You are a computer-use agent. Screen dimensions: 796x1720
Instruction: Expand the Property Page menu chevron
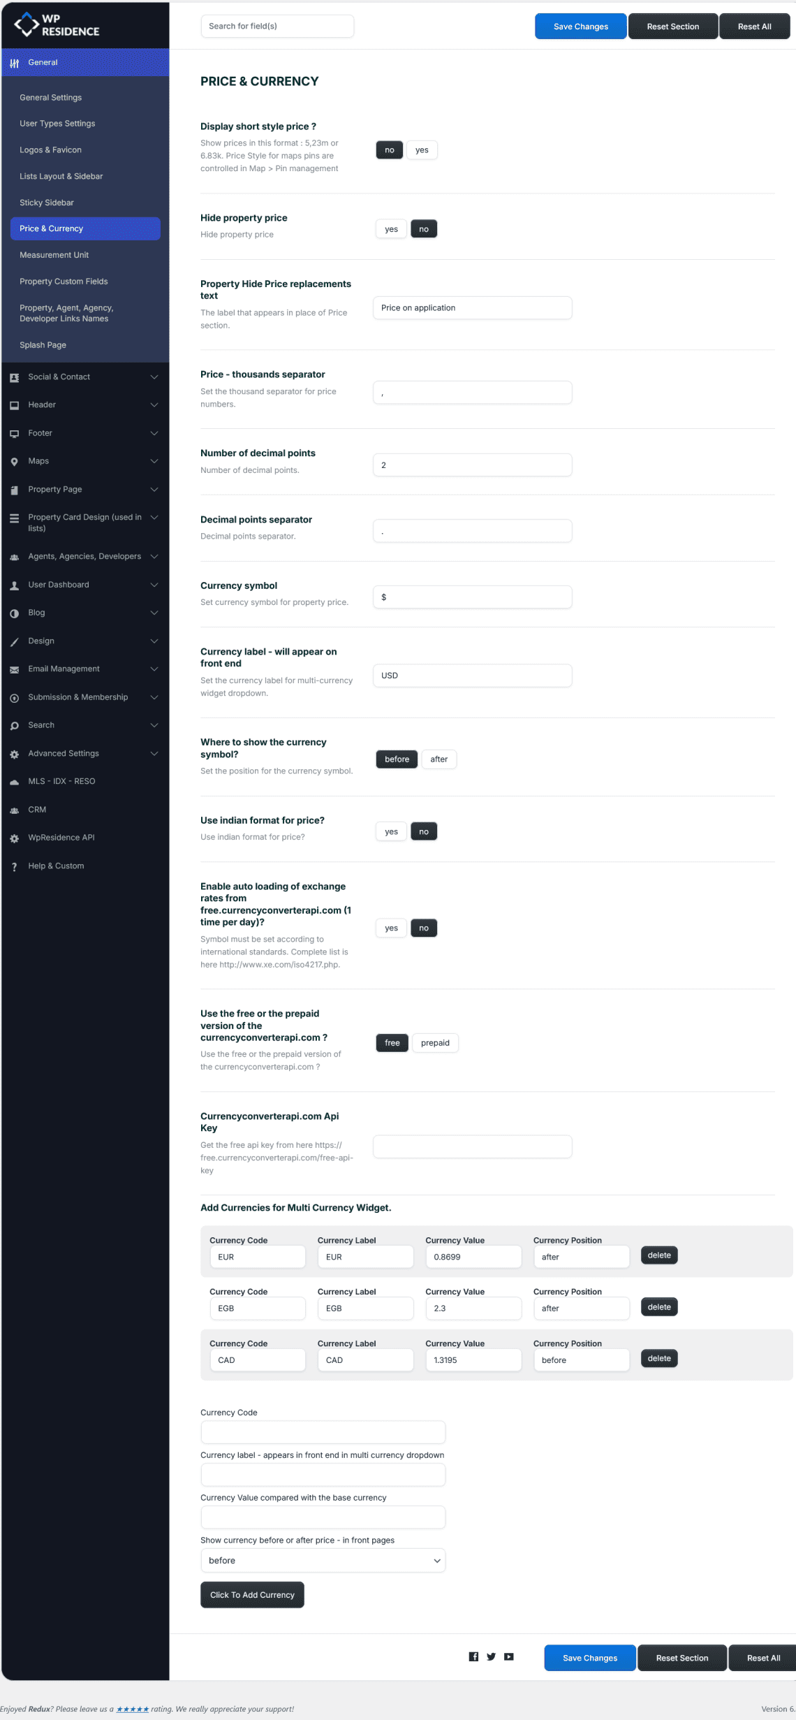154,490
